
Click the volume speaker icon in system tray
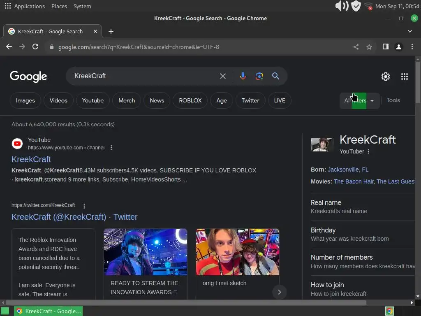pyautogui.click(x=342, y=6)
